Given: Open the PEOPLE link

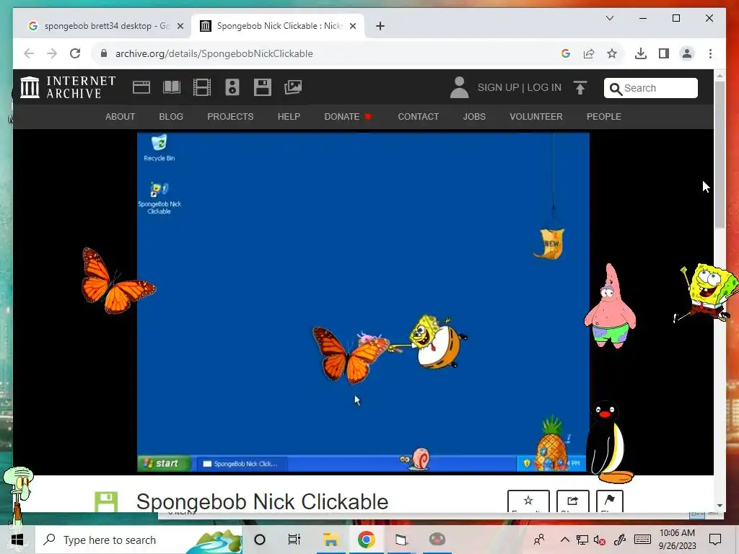Looking at the screenshot, I should coord(604,116).
